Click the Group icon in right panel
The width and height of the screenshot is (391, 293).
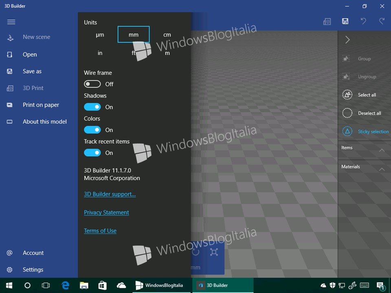[346, 59]
